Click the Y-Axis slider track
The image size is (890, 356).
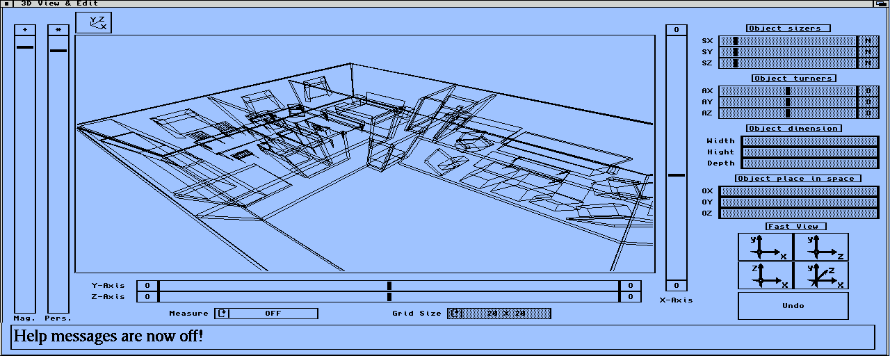pyautogui.click(x=389, y=286)
